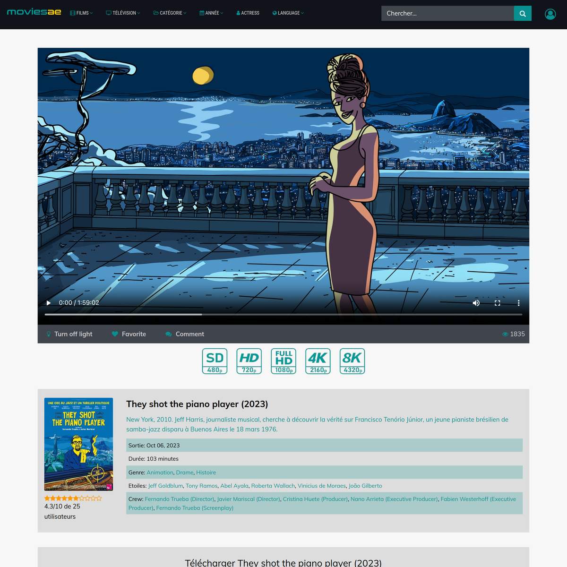
Task: Enter fullscreen video mode
Action: click(498, 303)
